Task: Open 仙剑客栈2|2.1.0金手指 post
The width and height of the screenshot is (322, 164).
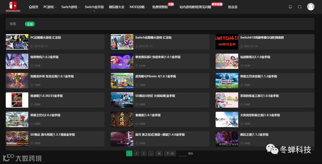Action: (255, 57)
